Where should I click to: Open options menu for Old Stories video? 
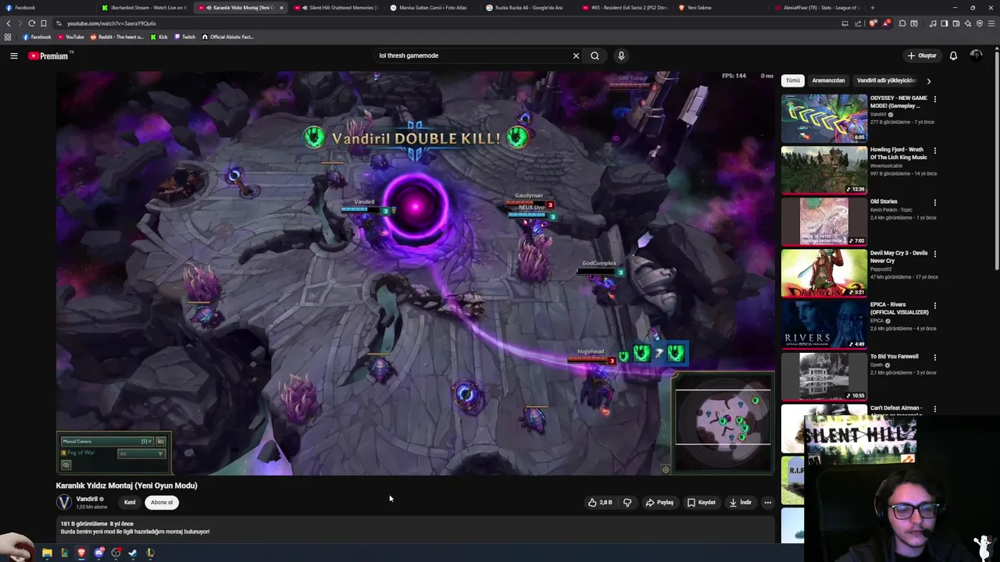934,202
